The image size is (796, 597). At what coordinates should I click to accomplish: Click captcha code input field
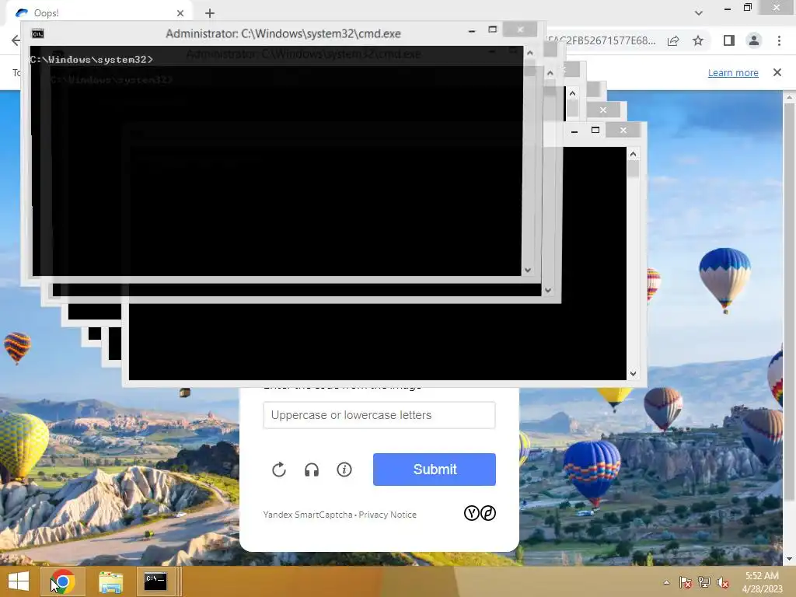tap(379, 415)
